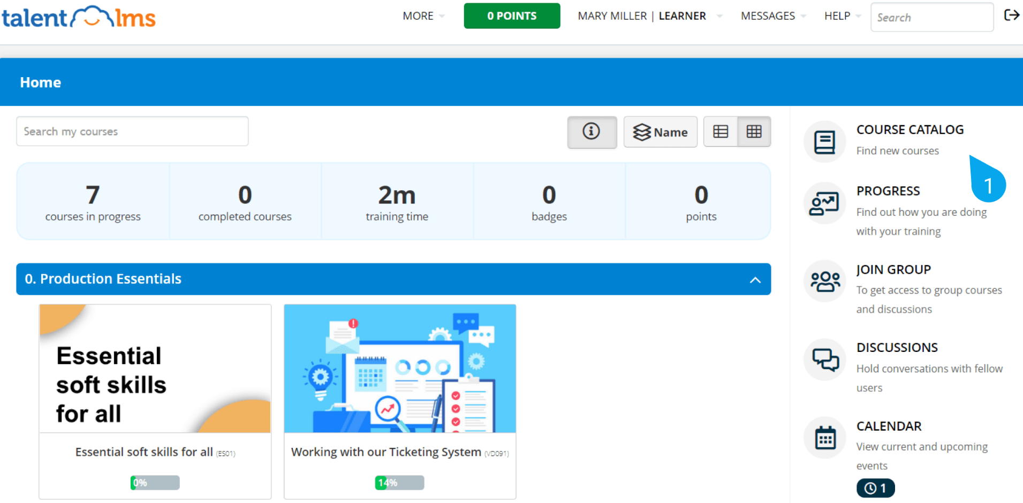The width and height of the screenshot is (1023, 503).
Task: Open the MORE dropdown menu
Action: 422,16
